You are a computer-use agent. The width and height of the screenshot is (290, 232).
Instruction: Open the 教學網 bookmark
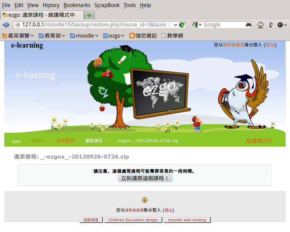(172, 36)
